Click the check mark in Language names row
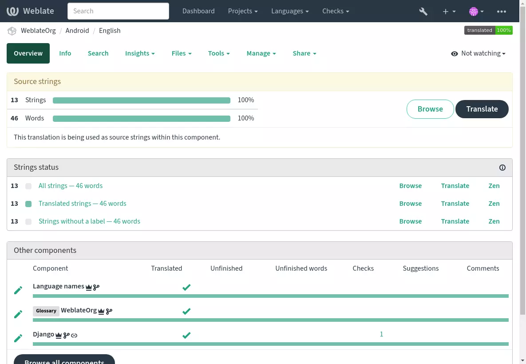The width and height of the screenshot is (526, 364). (x=186, y=287)
